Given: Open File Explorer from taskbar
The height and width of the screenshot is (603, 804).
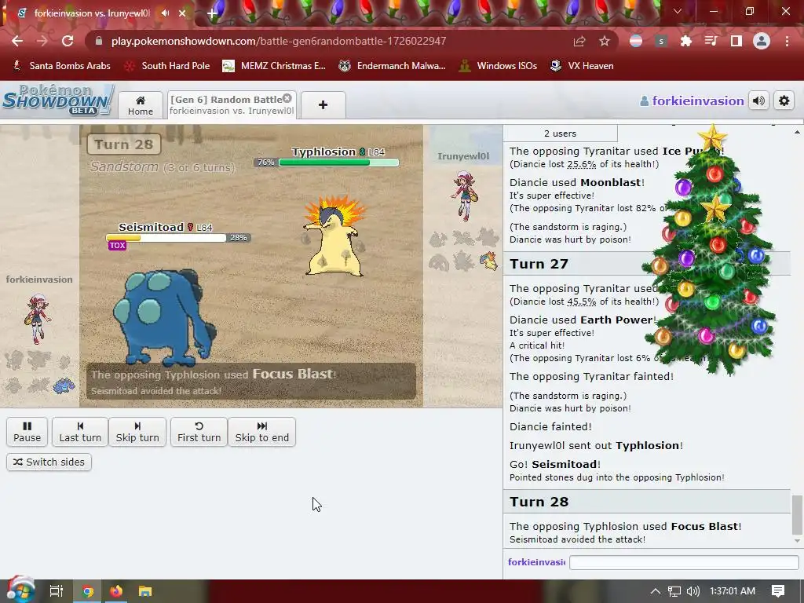Looking at the screenshot, I should click(x=145, y=591).
